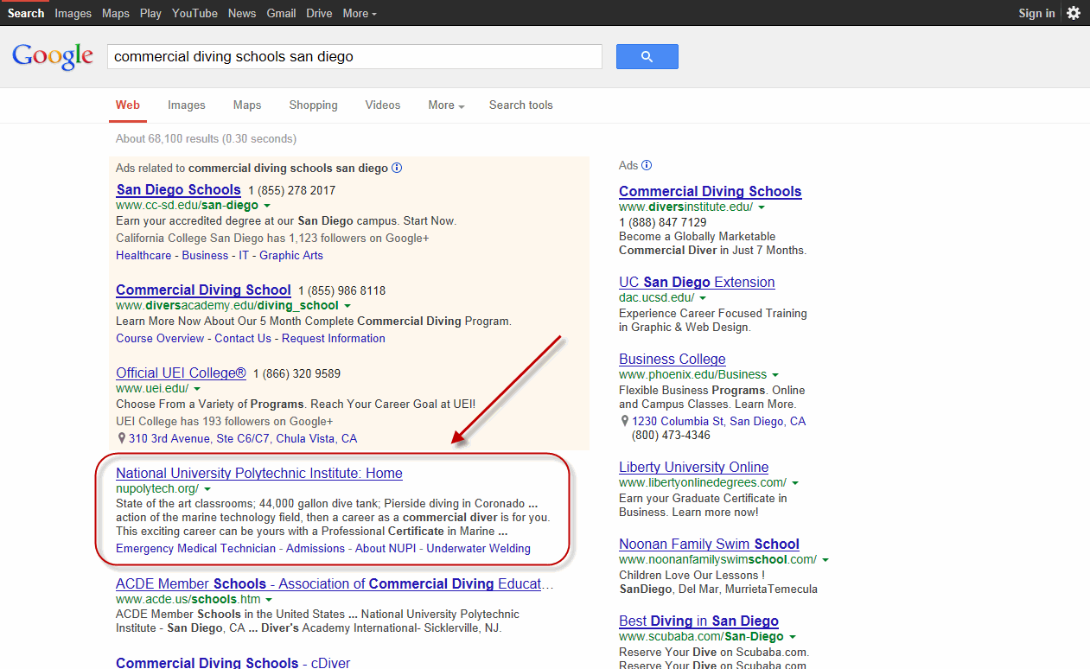Click the Google logo
This screenshot has height=669, width=1090.
53,56
